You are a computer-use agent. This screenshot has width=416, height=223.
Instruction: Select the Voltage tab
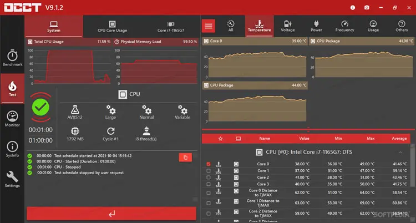click(x=288, y=26)
